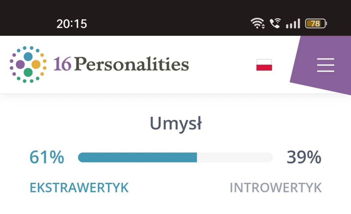Click the blue filled part of Umysł bar
Screen dimensions: 351x214
[x=137, y=158]
